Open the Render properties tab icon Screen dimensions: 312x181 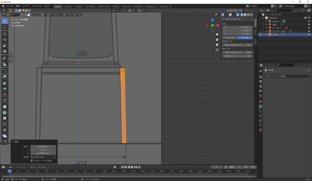click(x=261, y=77)
